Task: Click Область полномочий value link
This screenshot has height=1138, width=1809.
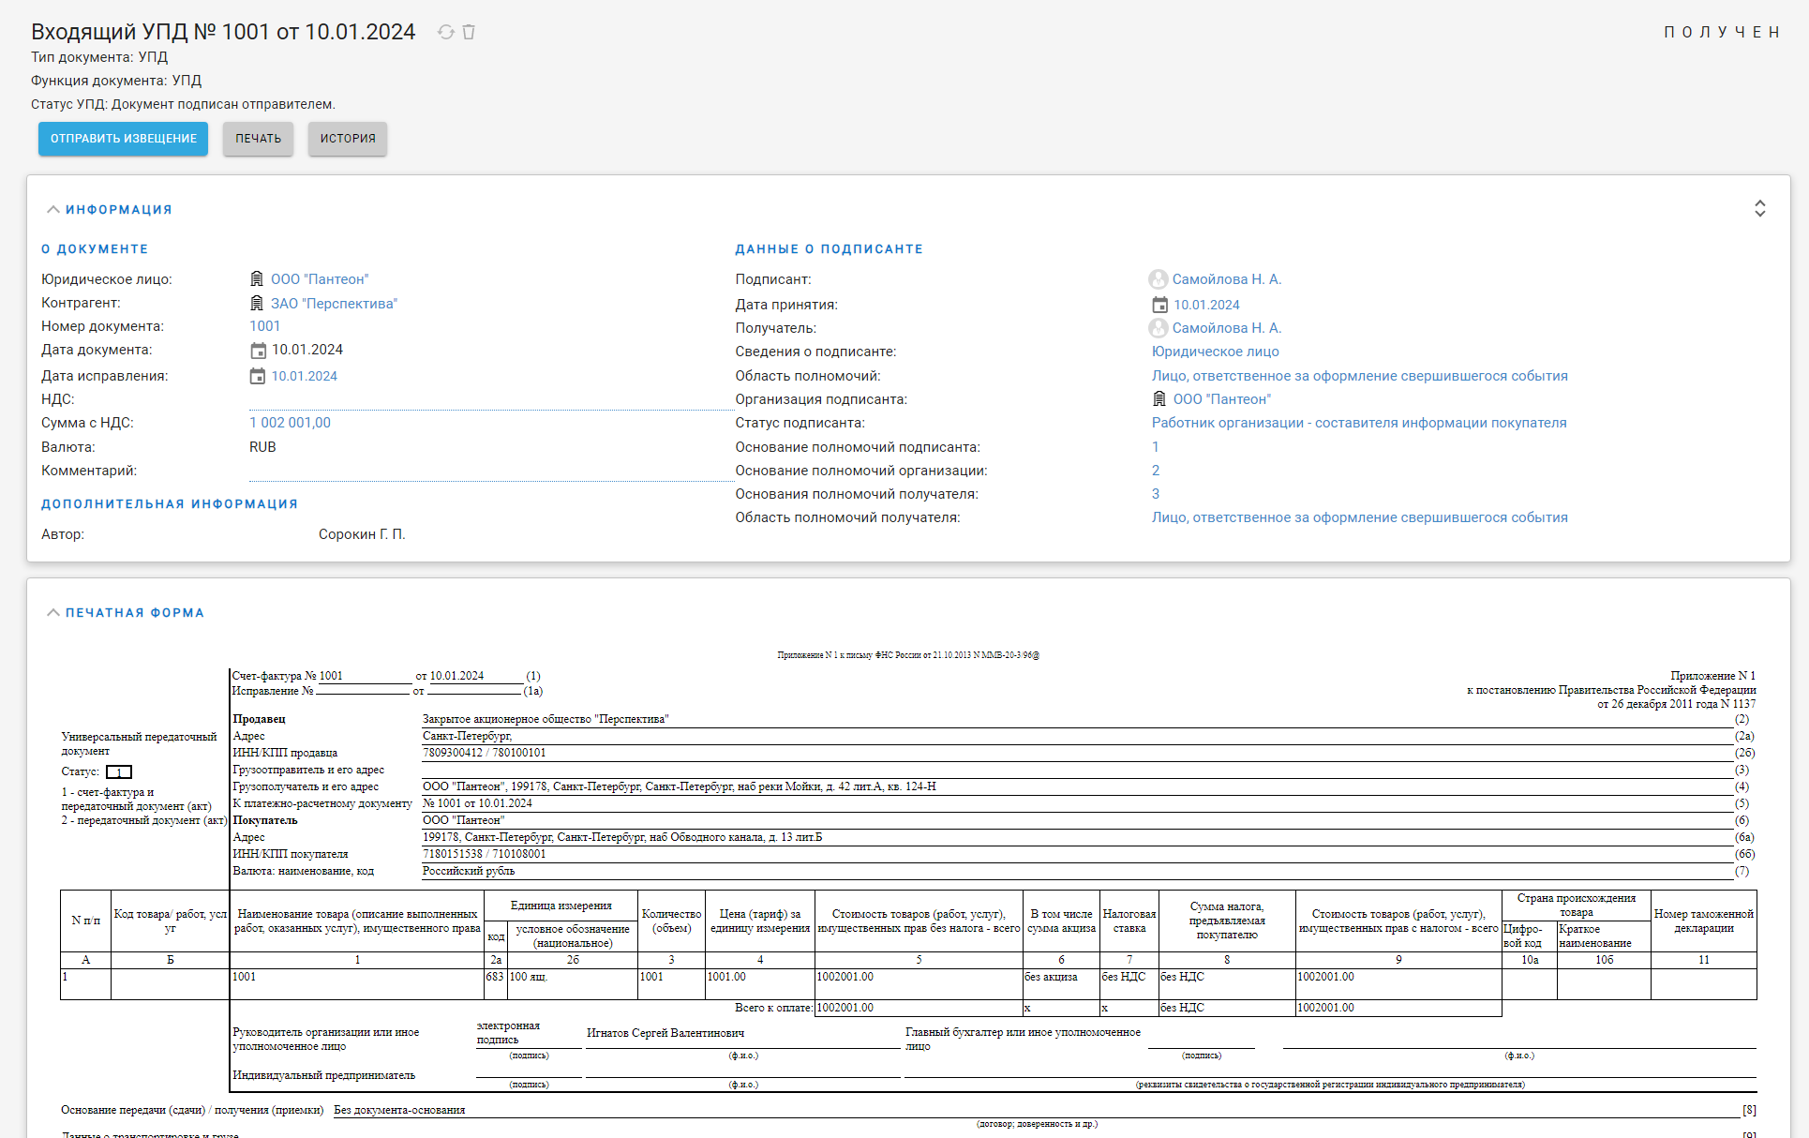Action: click(1360, 376)
